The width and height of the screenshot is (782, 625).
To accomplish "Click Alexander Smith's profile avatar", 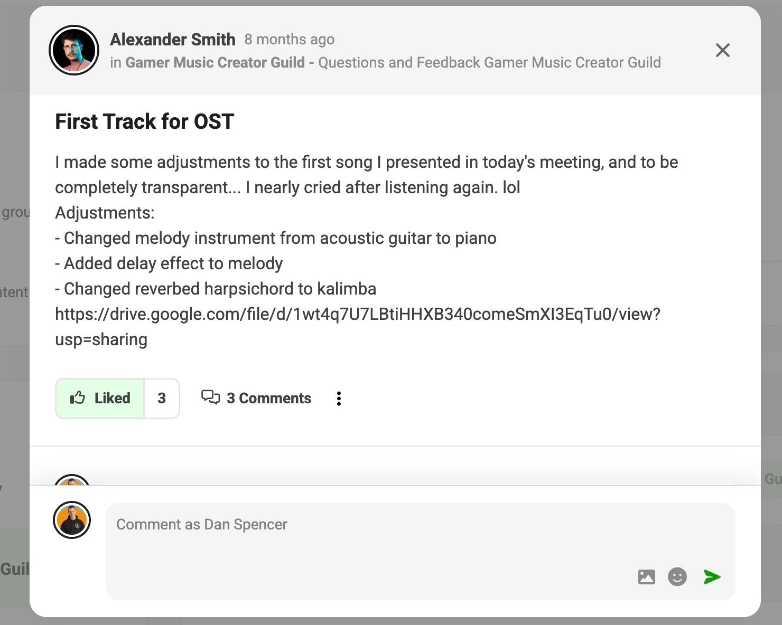I will click(74, 50).
